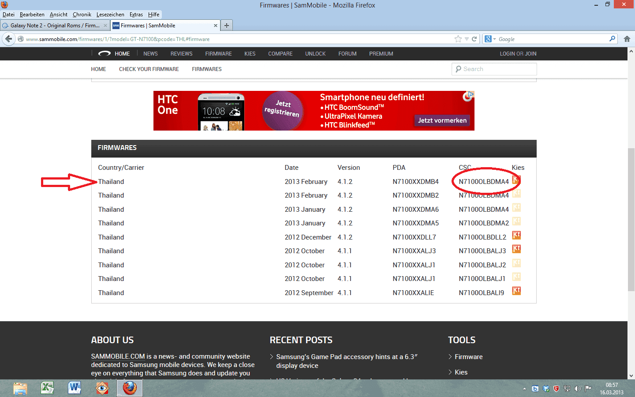Screen dimensions: 635x397
Task: Open the FORUM navigation link
Action: [x=347, y=54]
